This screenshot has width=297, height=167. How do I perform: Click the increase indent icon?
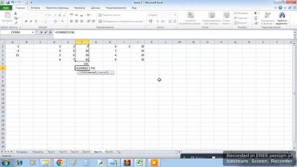[x=93, y=21]
